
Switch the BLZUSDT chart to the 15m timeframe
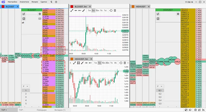97,11
